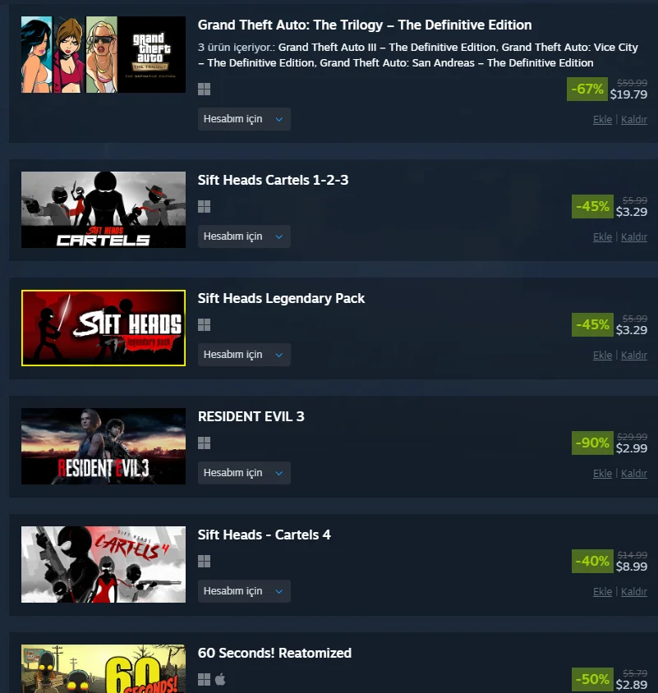This screenshot has width=658, height=693.
Task: Click the Apple macOS icon for 60 Seconds! Reatomized
Action: [220, 679]
